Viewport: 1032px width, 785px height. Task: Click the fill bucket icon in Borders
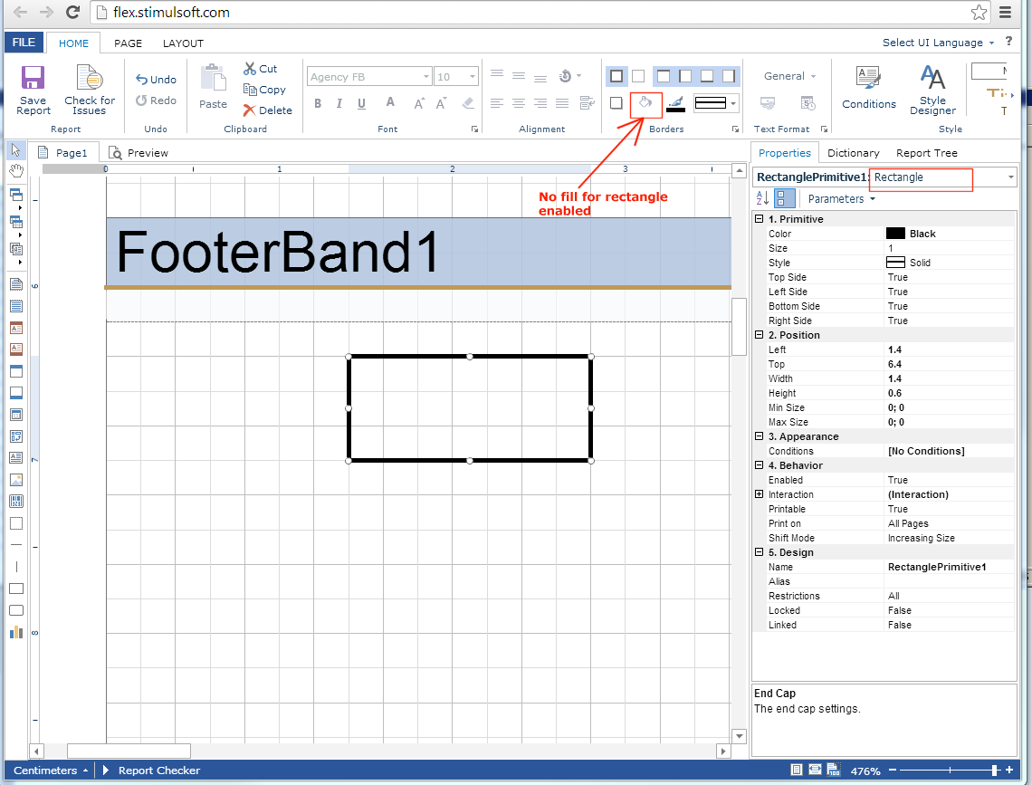pyautogui.click(x=645, y=102)
